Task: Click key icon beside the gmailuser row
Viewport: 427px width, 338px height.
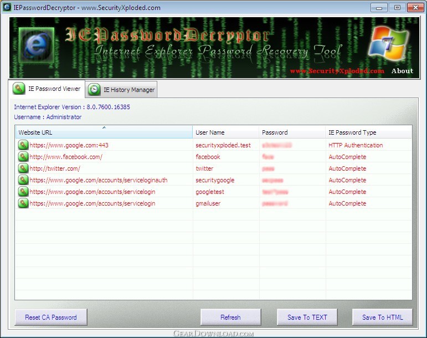Action: pos(23,203)
